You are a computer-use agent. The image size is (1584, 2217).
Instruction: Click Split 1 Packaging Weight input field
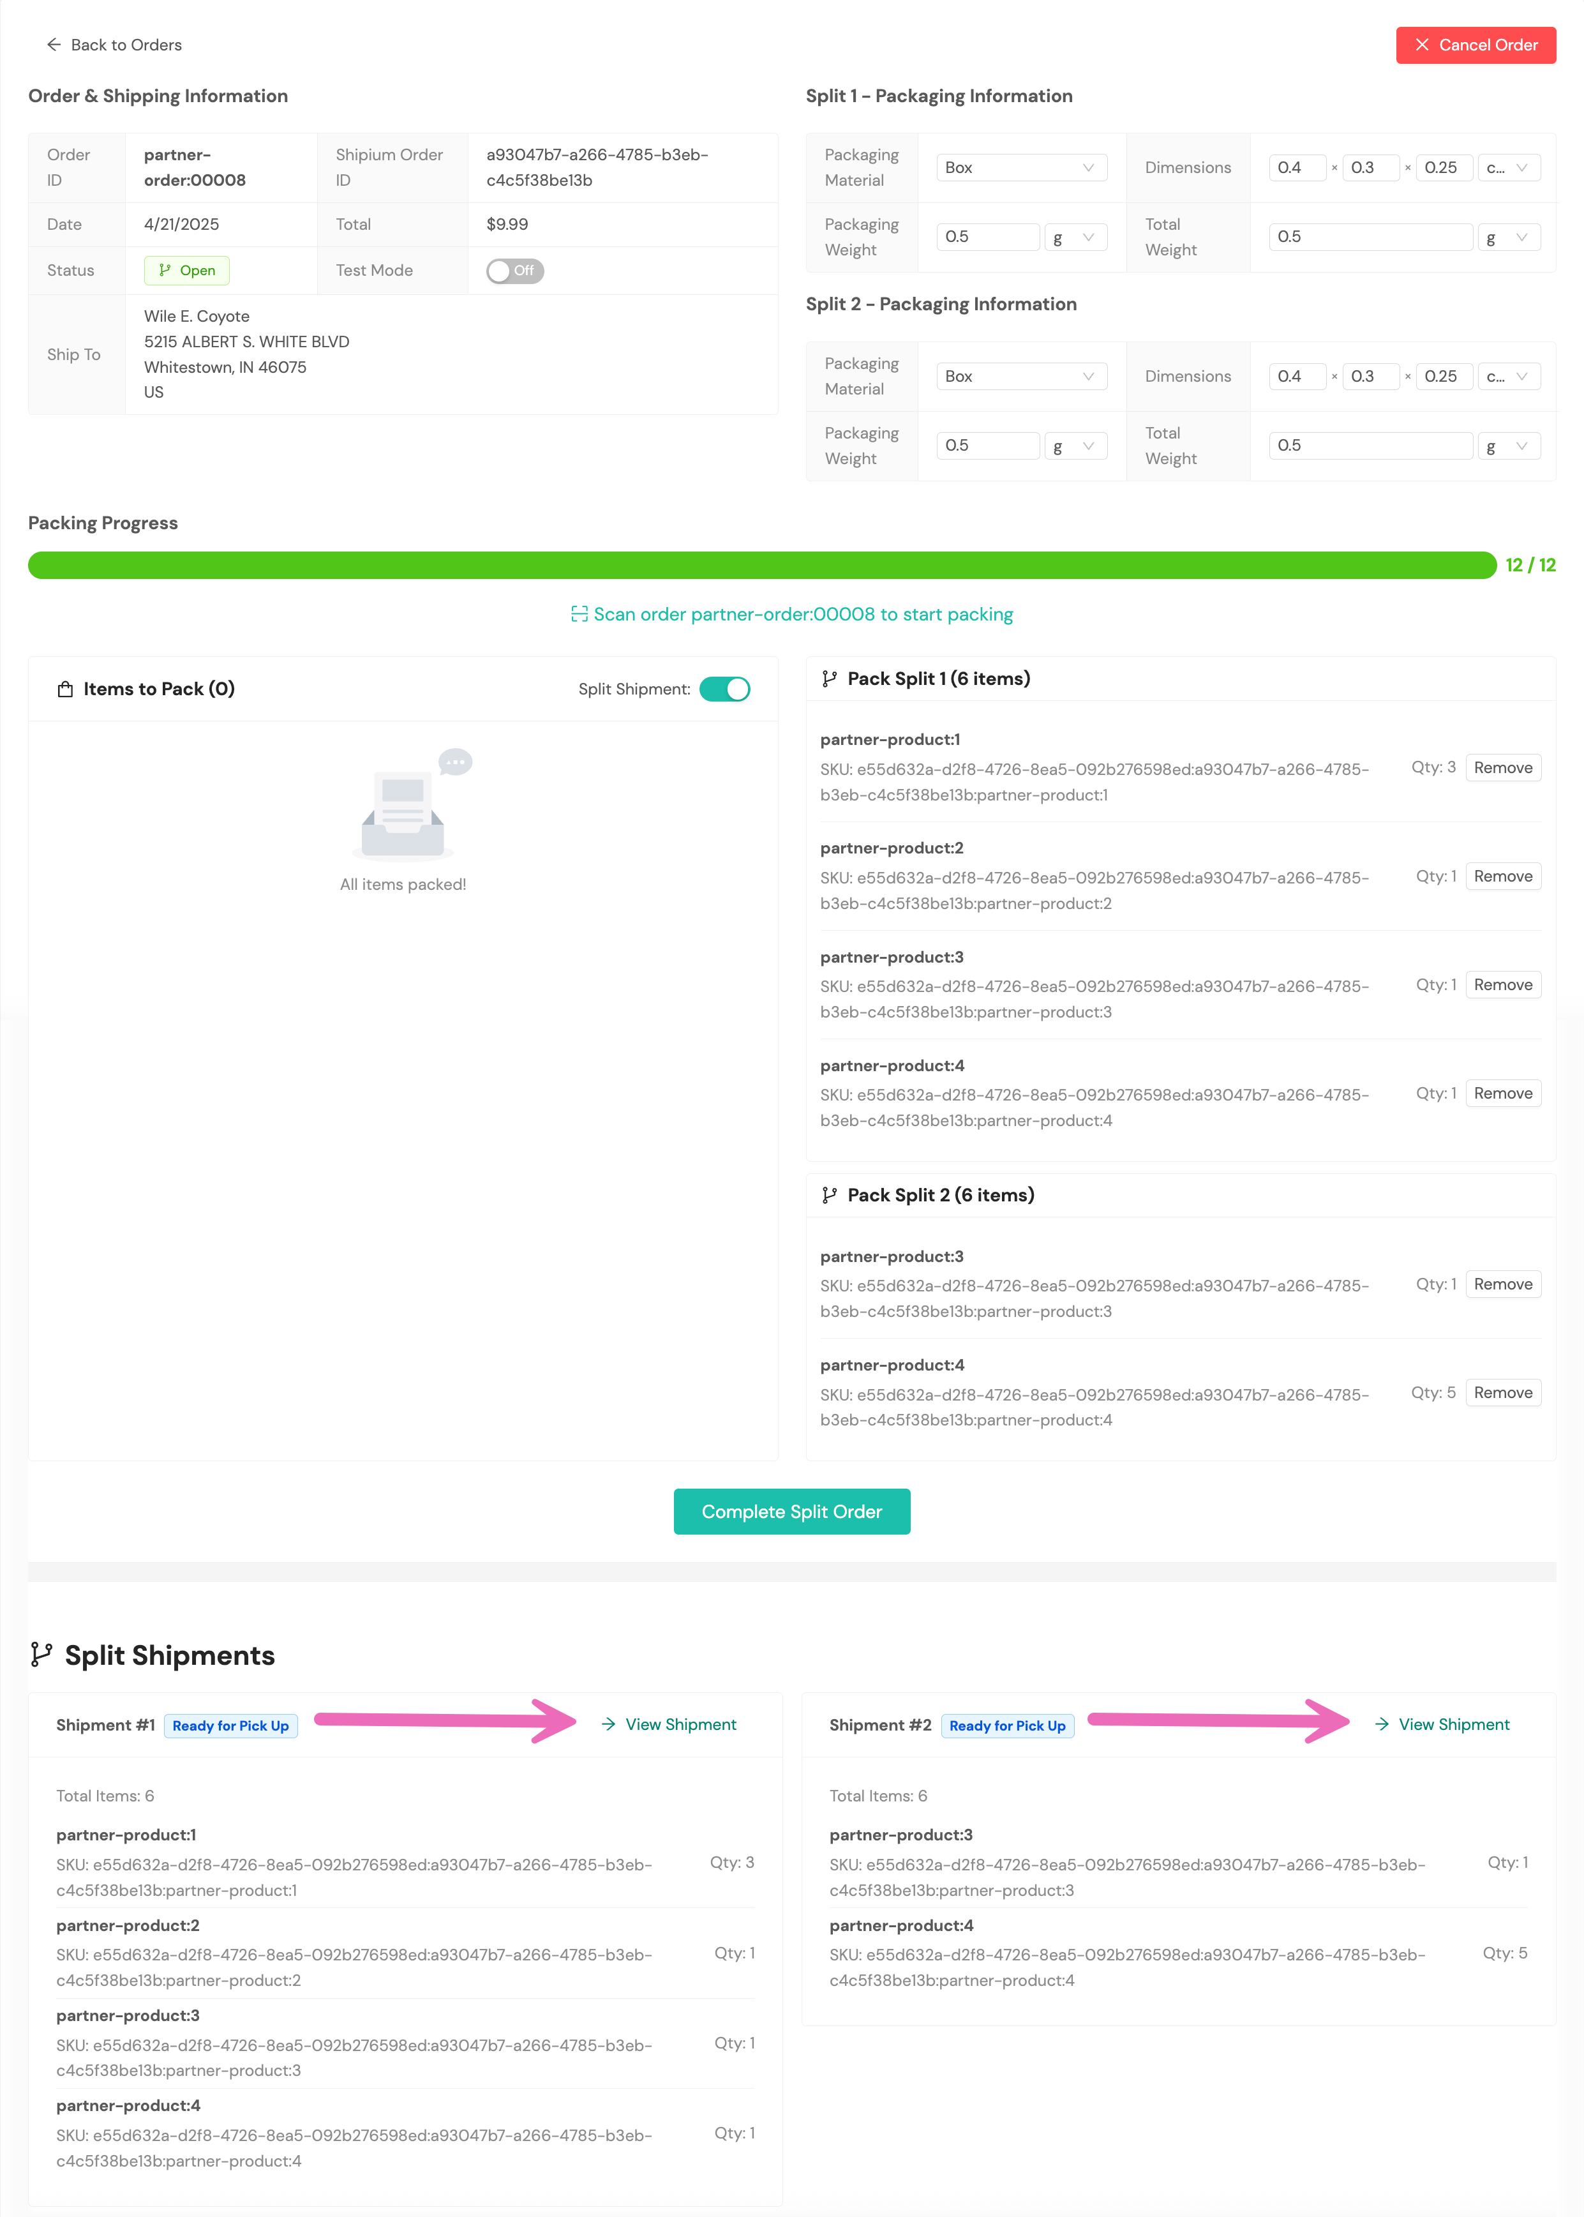tap(987, 237)
